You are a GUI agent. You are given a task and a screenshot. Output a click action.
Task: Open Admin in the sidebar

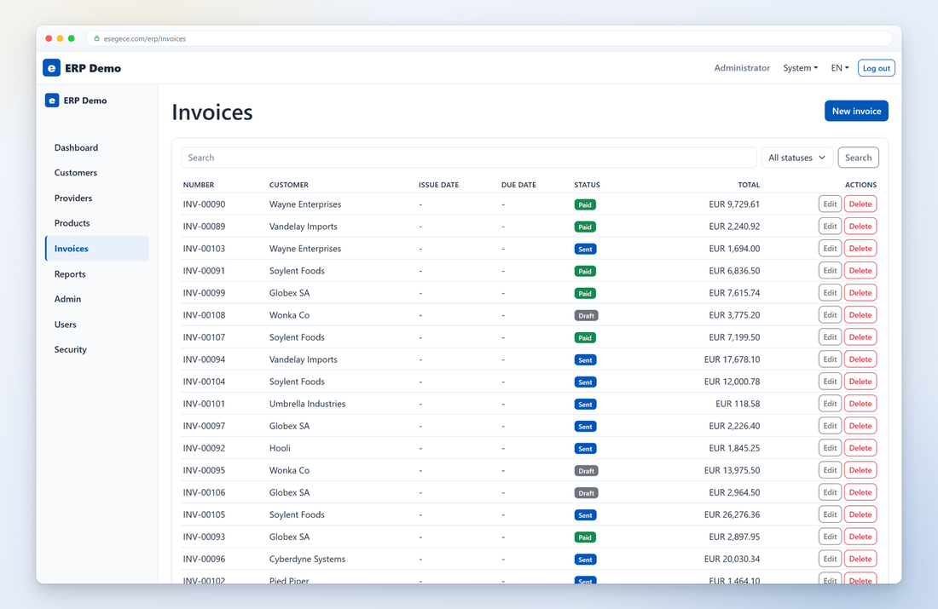tap(97, 299)
